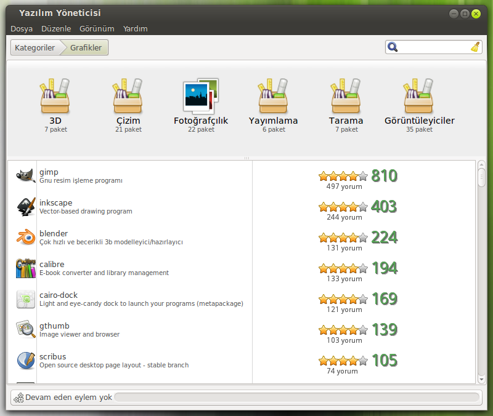This screenshot has height=416, width=493.
Task: Open the Tarama category icon
Action: click(x=346, y=96)
